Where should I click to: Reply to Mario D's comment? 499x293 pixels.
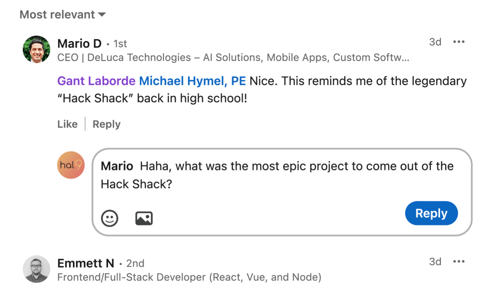(106, 124)
